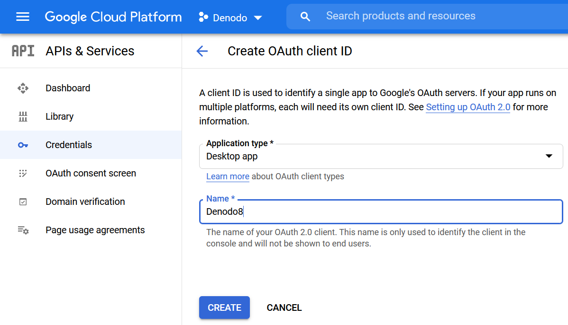Select the Credentials menu item

91,145
